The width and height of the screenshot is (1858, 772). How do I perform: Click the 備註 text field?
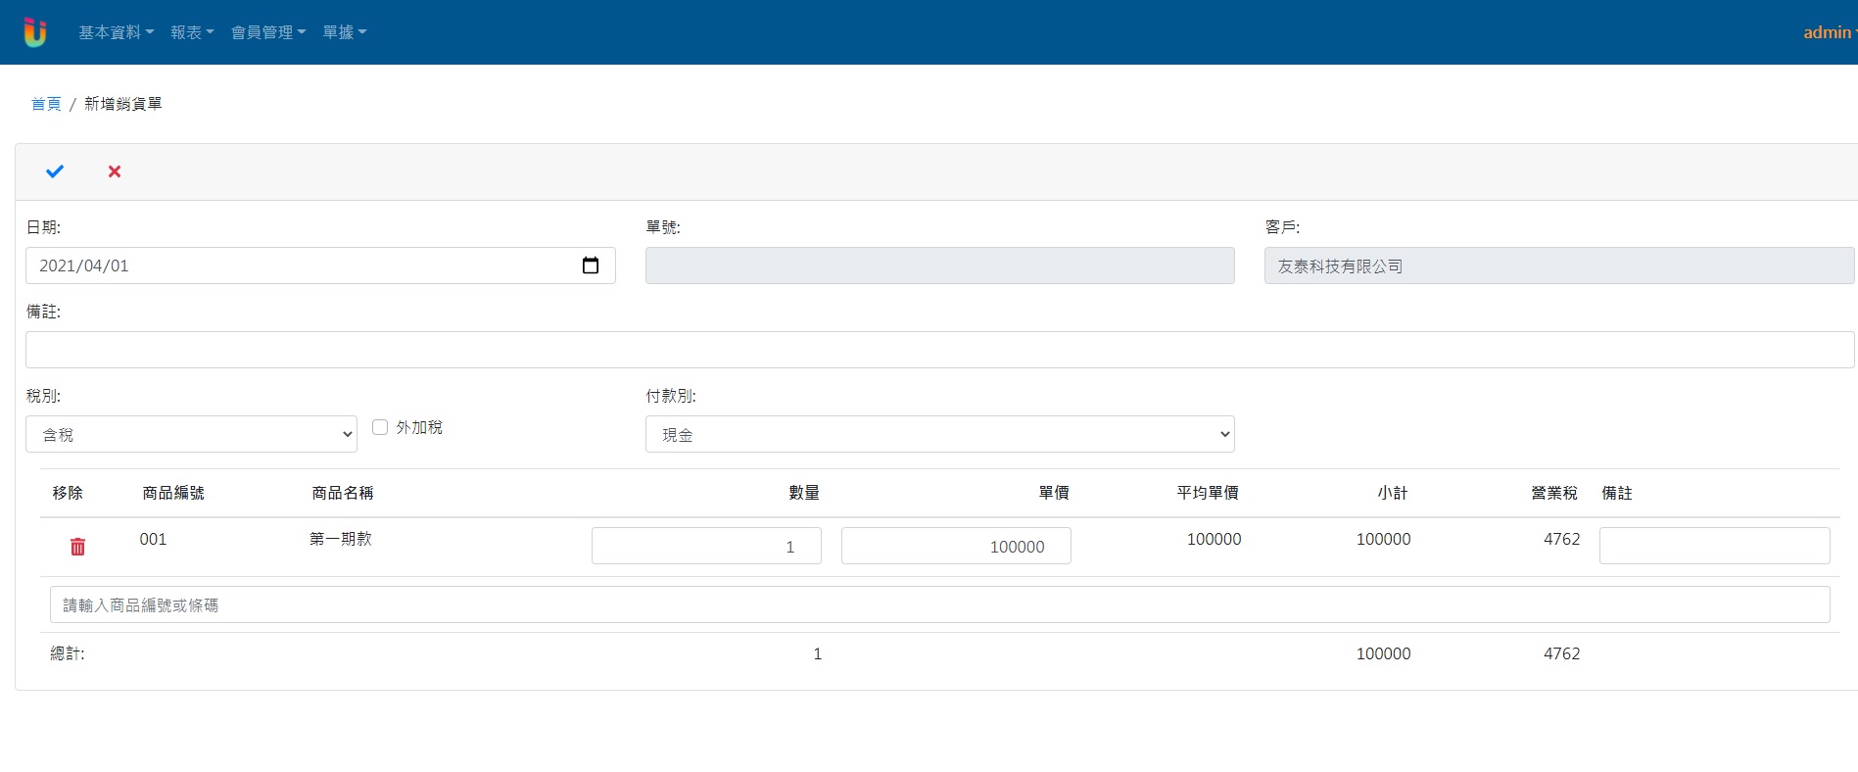point(939,350)
